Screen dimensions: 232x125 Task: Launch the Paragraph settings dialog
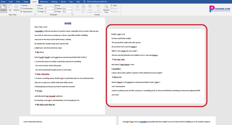[x=72, y=14]
